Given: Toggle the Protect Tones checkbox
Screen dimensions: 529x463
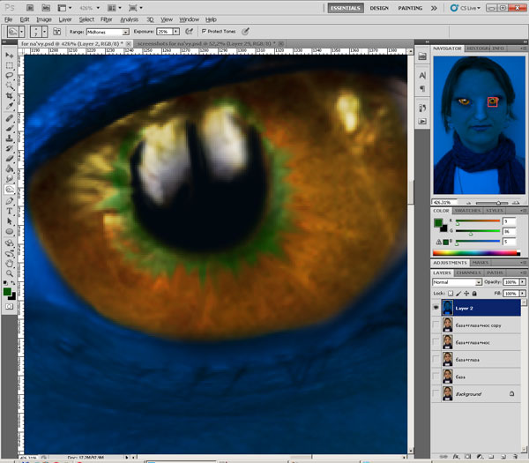Looking at the screenshot, I should 205,31.
